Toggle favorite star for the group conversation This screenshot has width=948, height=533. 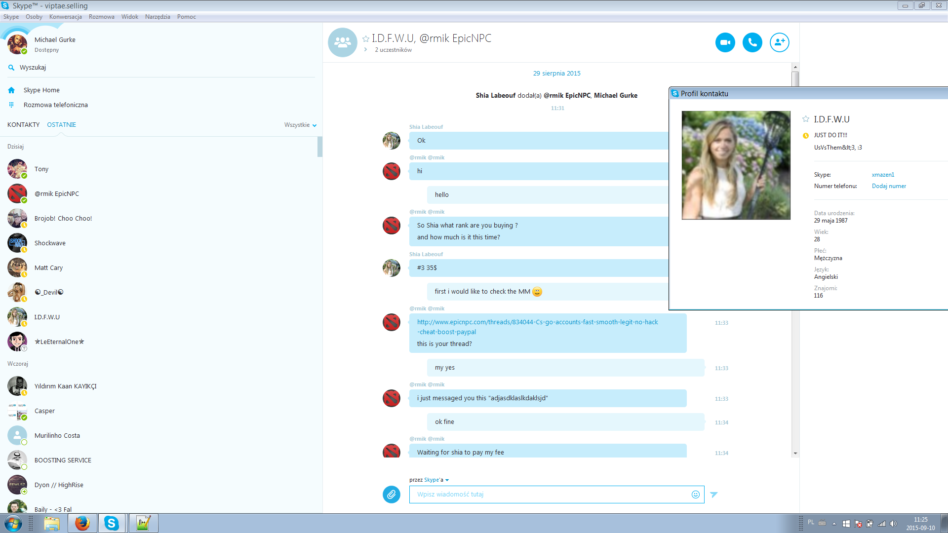366,38
